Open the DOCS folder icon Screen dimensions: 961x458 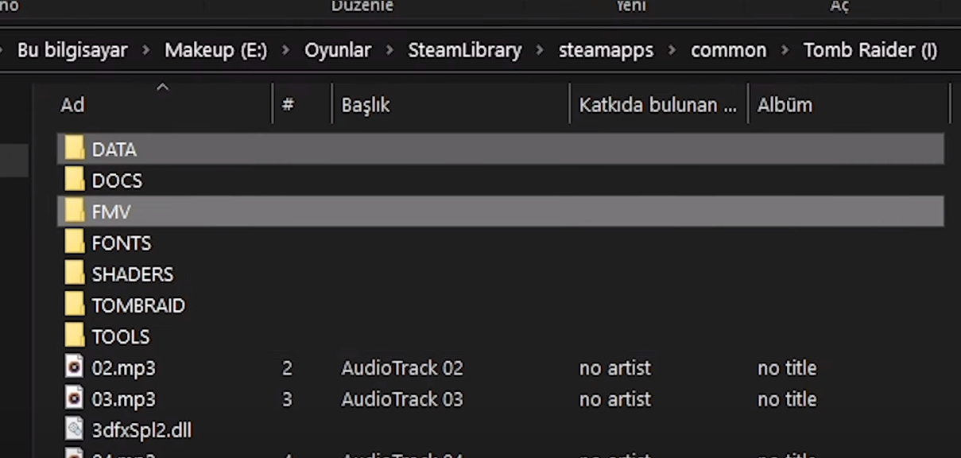[x=74, y=180]
